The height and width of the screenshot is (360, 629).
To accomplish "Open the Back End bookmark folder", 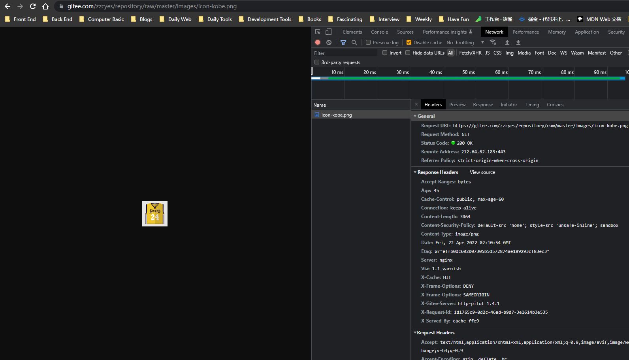I will (x=57, y=19).
